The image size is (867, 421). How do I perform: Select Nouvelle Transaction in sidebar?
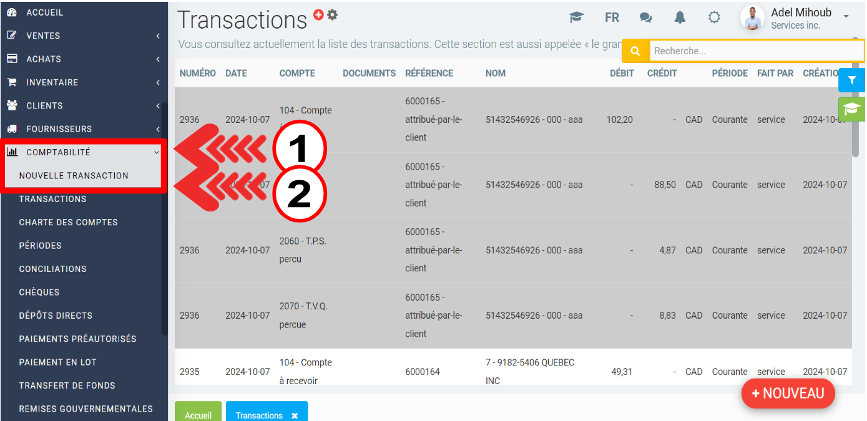74,176
